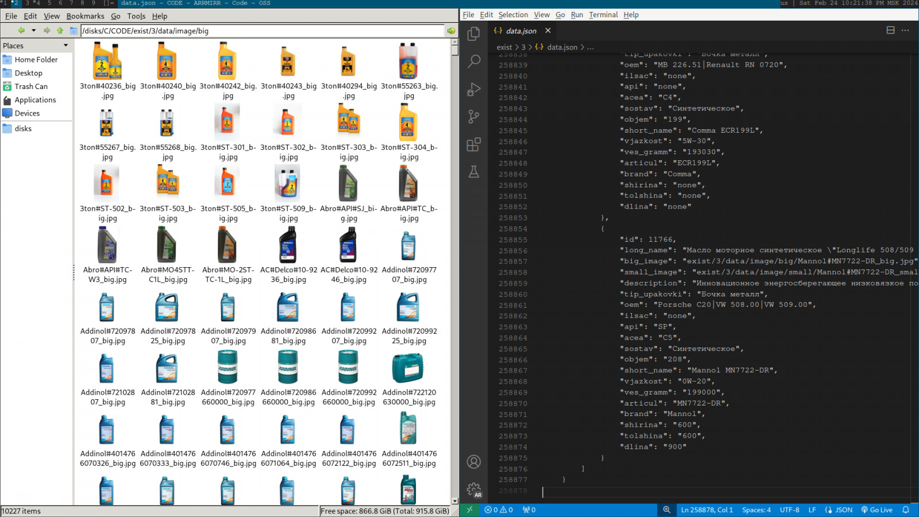The width and height of the screenshot is (919, 517).
Task: Open the Terminal menu in VS Code
Action: coord(603,15)
